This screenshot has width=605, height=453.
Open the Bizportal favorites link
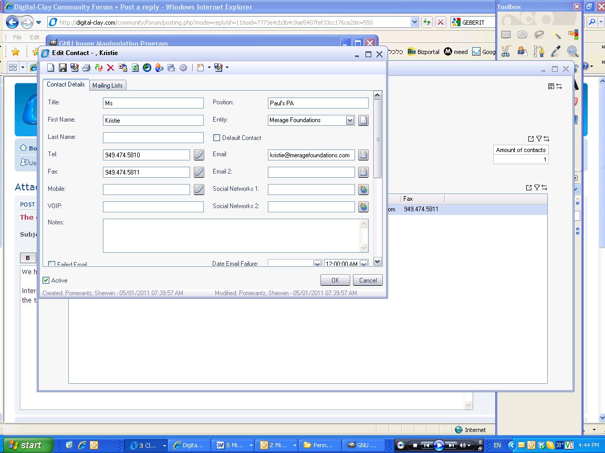[x=423, y=51]
